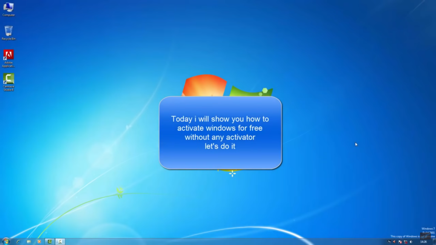Switch to green Camtasia Studio taskbar button

tap(50, 242)
